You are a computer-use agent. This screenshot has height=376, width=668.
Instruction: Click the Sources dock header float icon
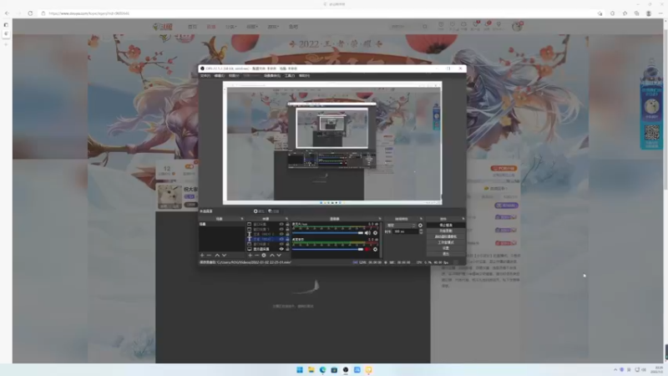(286, 219)
